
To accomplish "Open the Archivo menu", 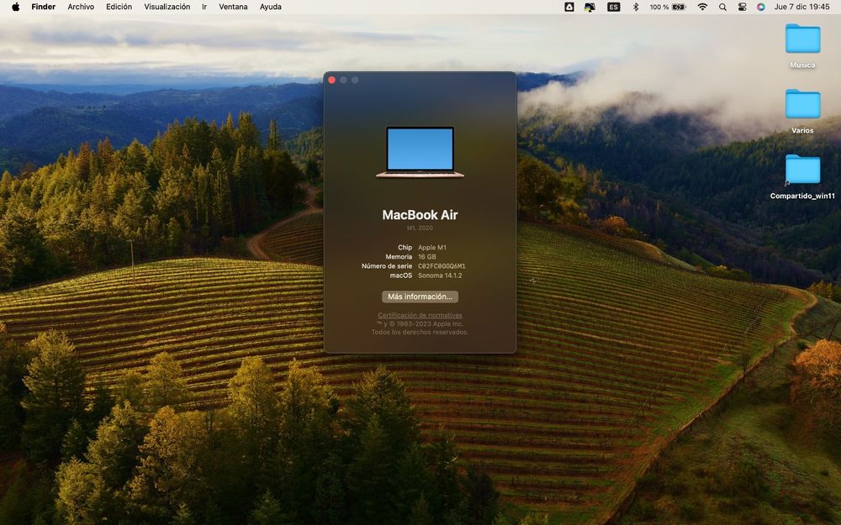I will (81, 7).
